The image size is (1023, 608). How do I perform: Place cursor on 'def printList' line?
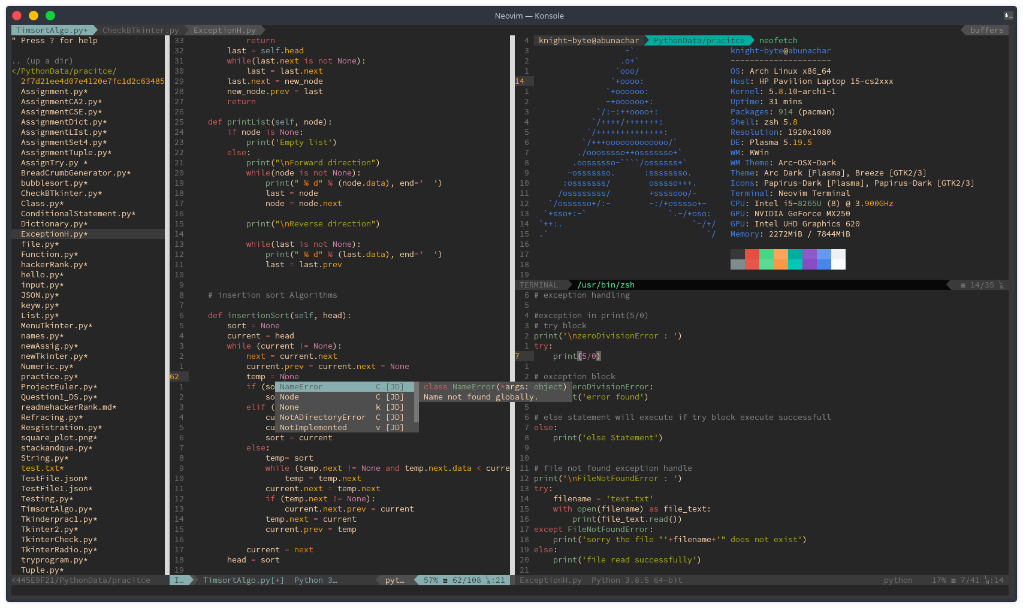pyautogui.click(x=270, y=122)
